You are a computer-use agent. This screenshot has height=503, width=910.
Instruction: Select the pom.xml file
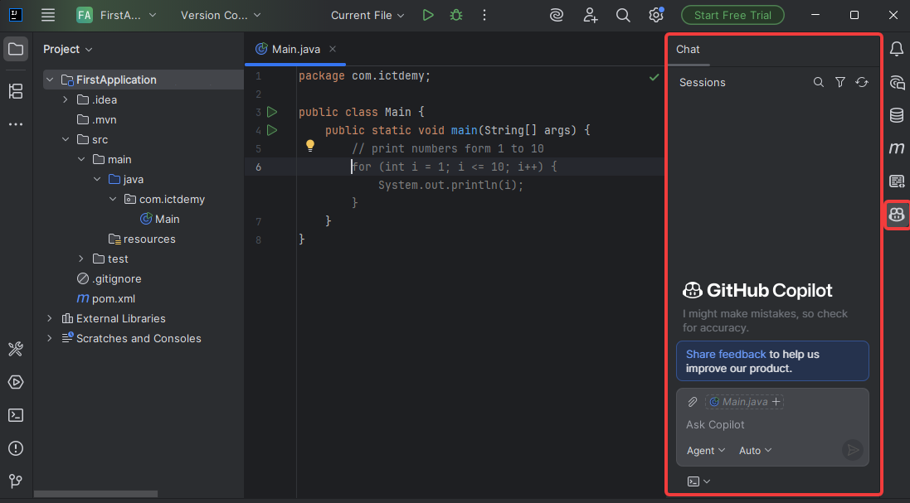[106, 298]
